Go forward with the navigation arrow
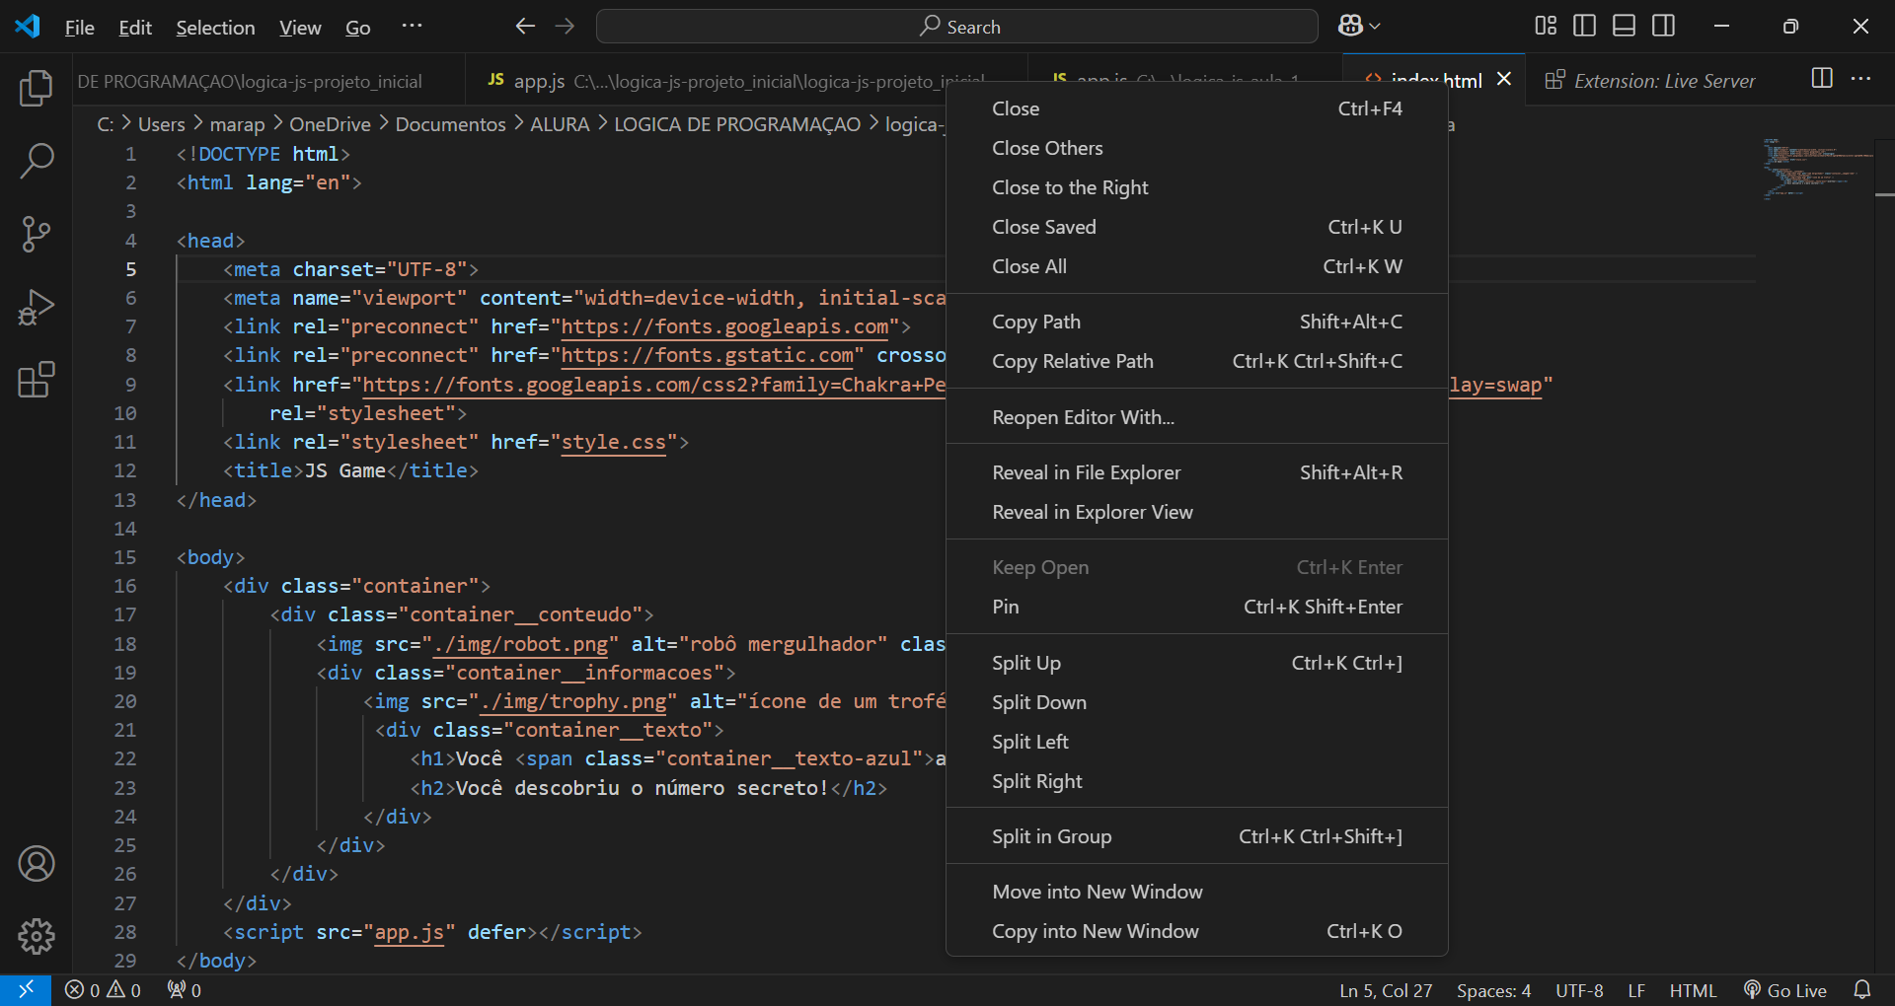 click(x=565, y=27)
